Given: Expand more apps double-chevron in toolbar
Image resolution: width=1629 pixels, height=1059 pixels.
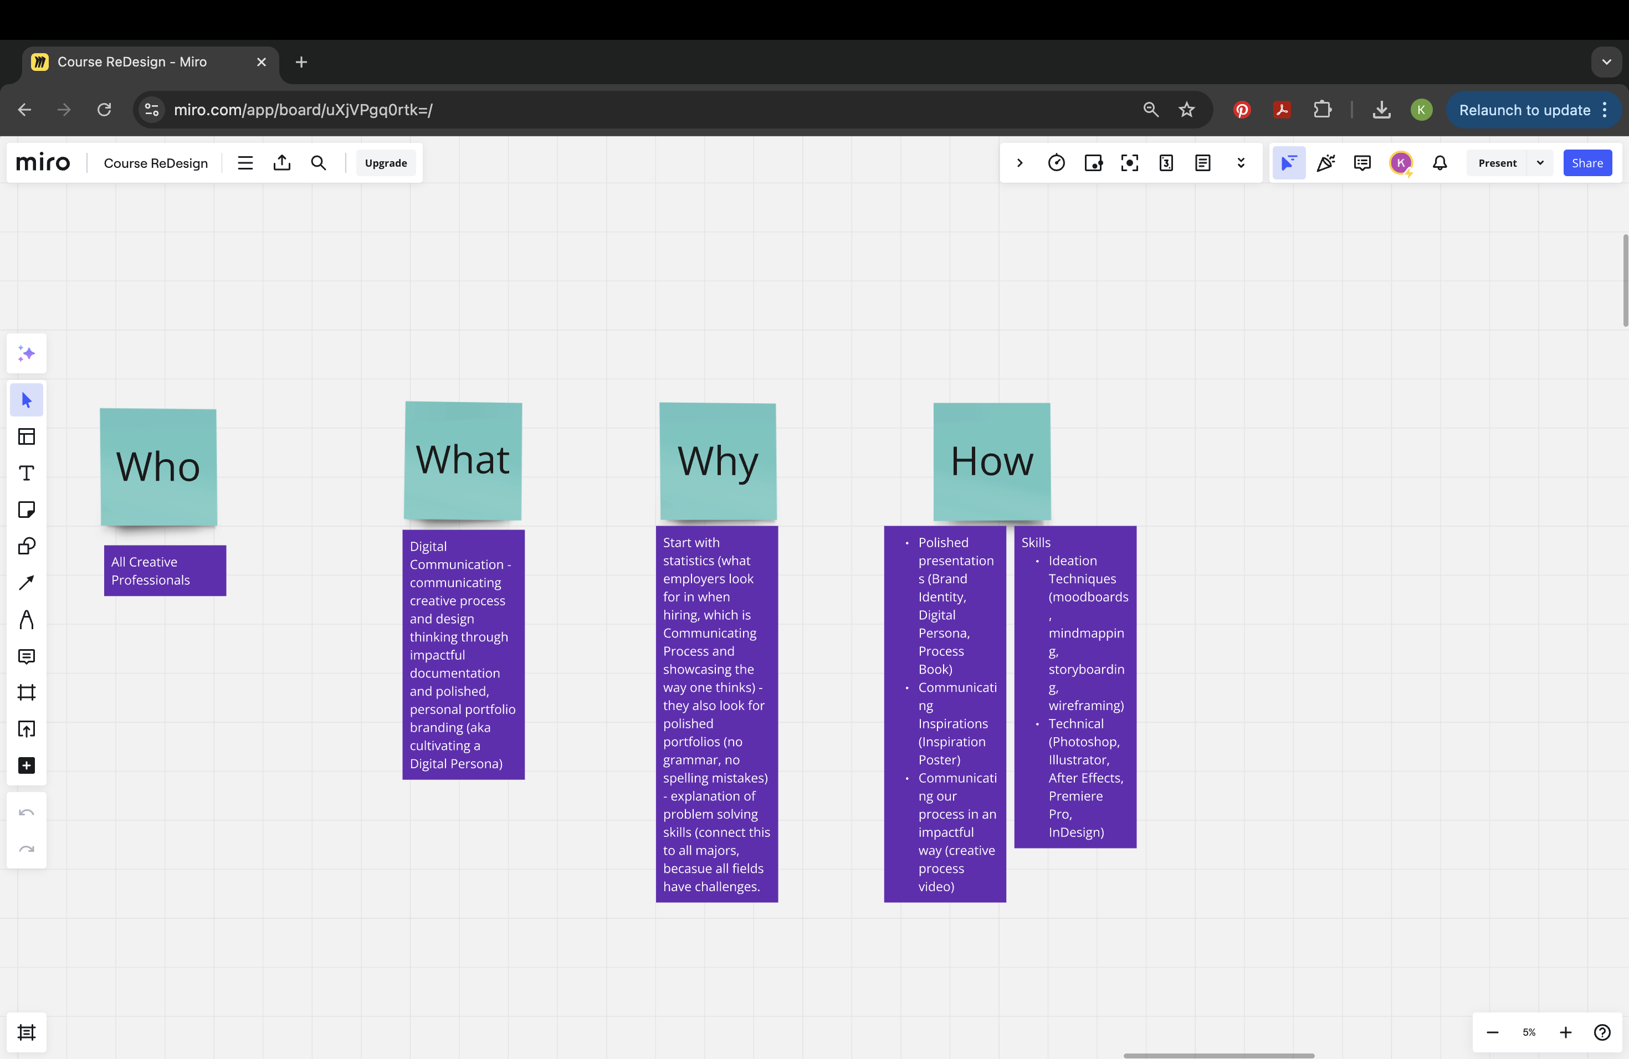Looking at the screenshot, I should pyautogui.click(x=1240, y=163).
